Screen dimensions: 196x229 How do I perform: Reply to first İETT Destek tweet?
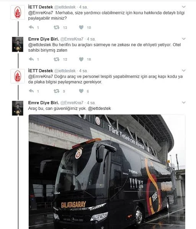coord(31,27)
